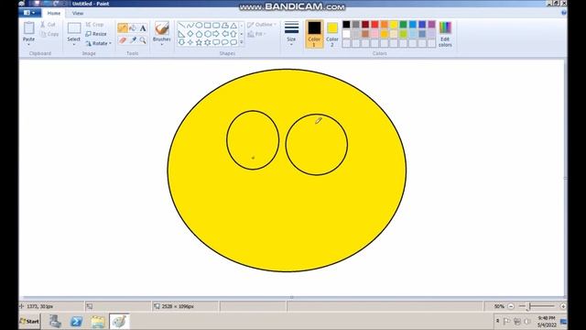Choose the Left arrow shape
Image resolution: width=586 pixels, height=330 pixels.
click(x=224, y=34)
